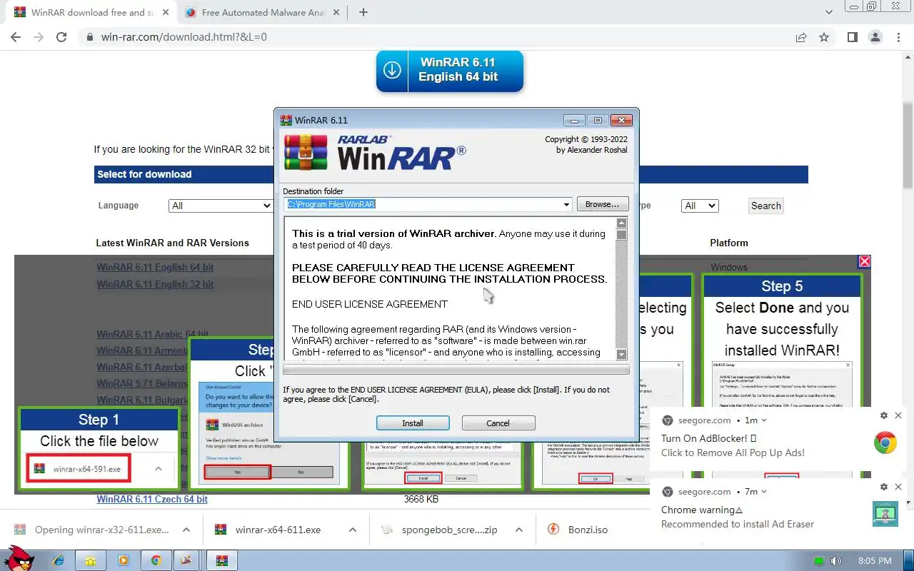This screenshot has height=571, width=914.
Task: Click the taskbar icon right of Chrome
Action: [186, 560]
